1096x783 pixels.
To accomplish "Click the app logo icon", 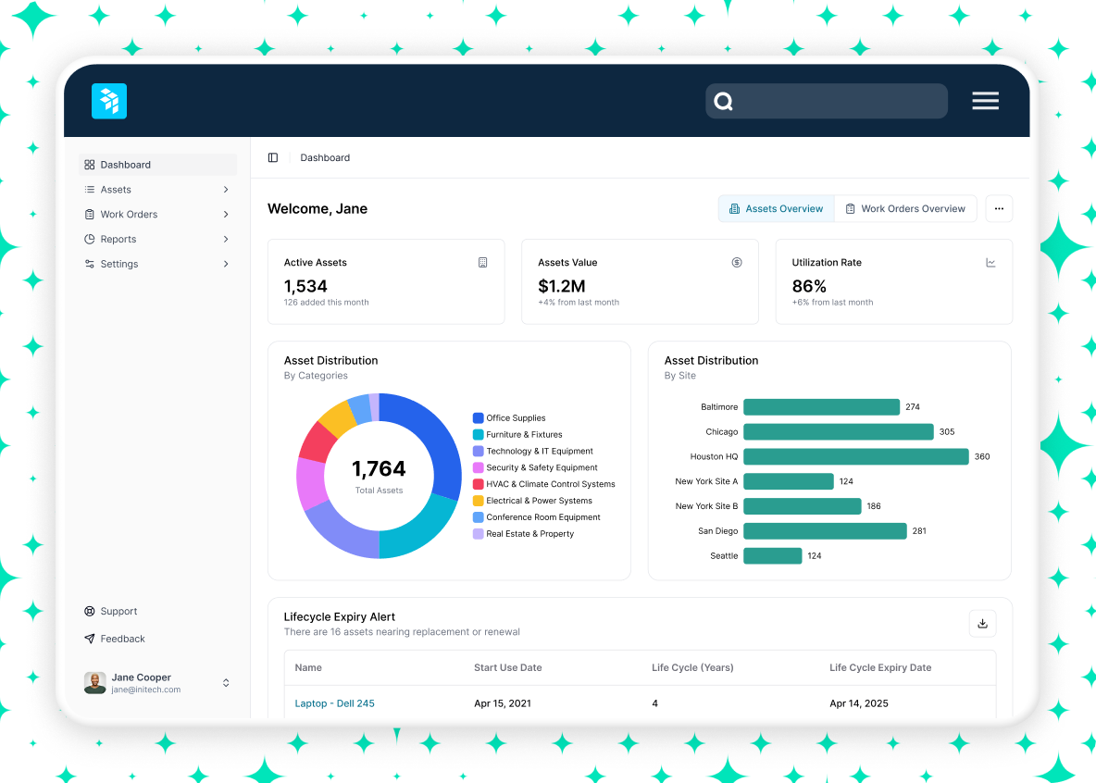I will coord(109,101).
